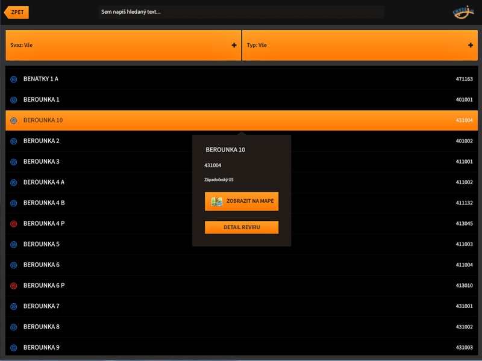Image resolution: width=482 pixels, height=361 pixels.
Task: Expand the Svaz filter with plus sign
Action: tap(234, 45)
